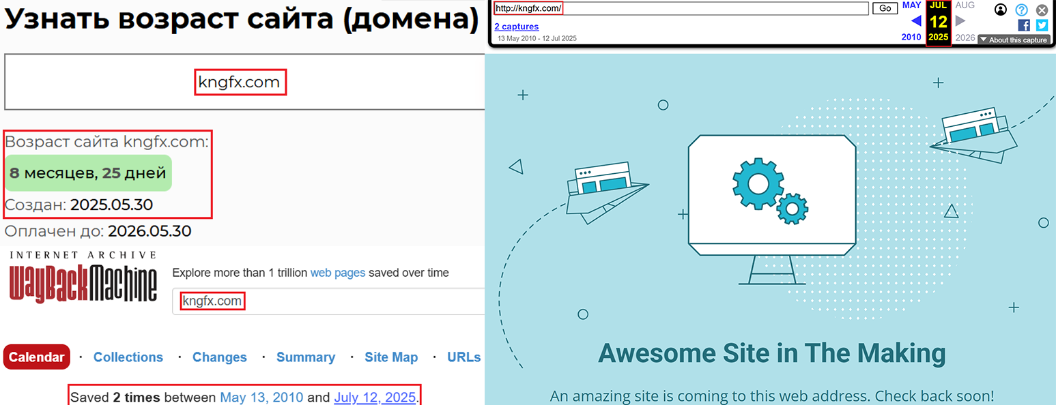Click the Wayback user account icon
The width and height of the screenshot is (1056, 405).
1001,10
